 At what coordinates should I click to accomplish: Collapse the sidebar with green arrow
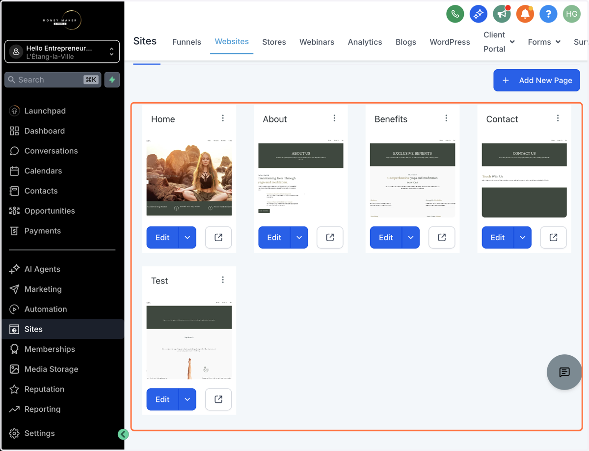[x=123, y=434]
